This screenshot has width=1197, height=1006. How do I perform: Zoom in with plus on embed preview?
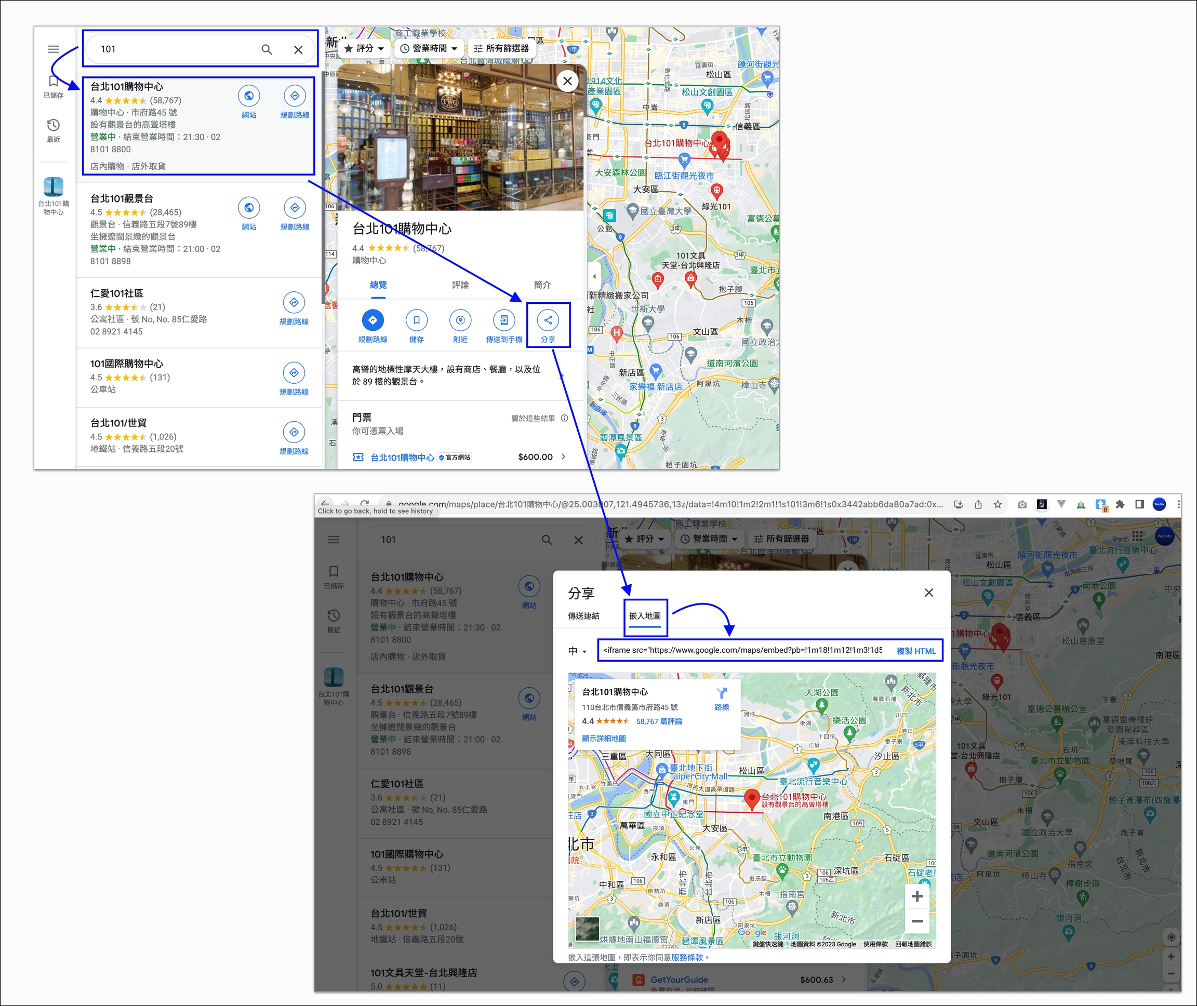[917, 896]
